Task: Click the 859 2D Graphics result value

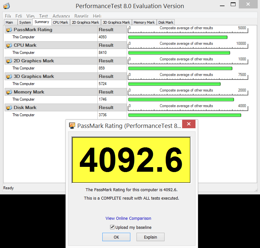Action: pyautogui.click(x=102, y=68)
